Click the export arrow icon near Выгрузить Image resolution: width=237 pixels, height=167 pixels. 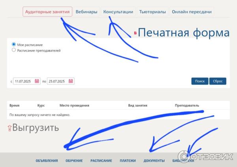[x=9, y=128]
